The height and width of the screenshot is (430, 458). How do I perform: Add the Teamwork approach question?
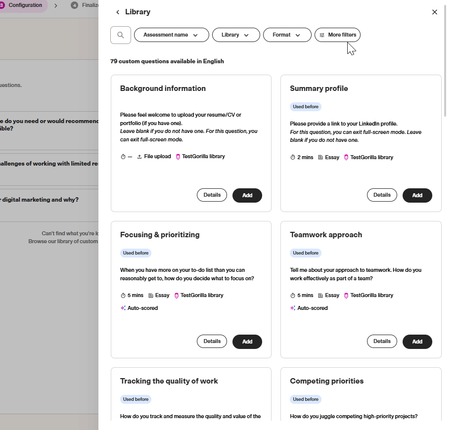click(x=417, y=342)
